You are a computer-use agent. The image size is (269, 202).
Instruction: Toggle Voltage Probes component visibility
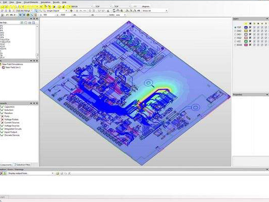pos(3,120)
